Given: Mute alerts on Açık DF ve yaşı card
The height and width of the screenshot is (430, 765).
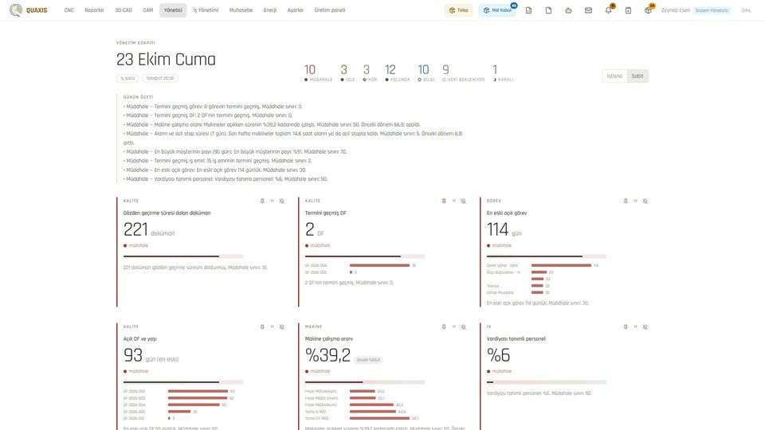Looking at the screenshot, I should (x=282, y=326).
